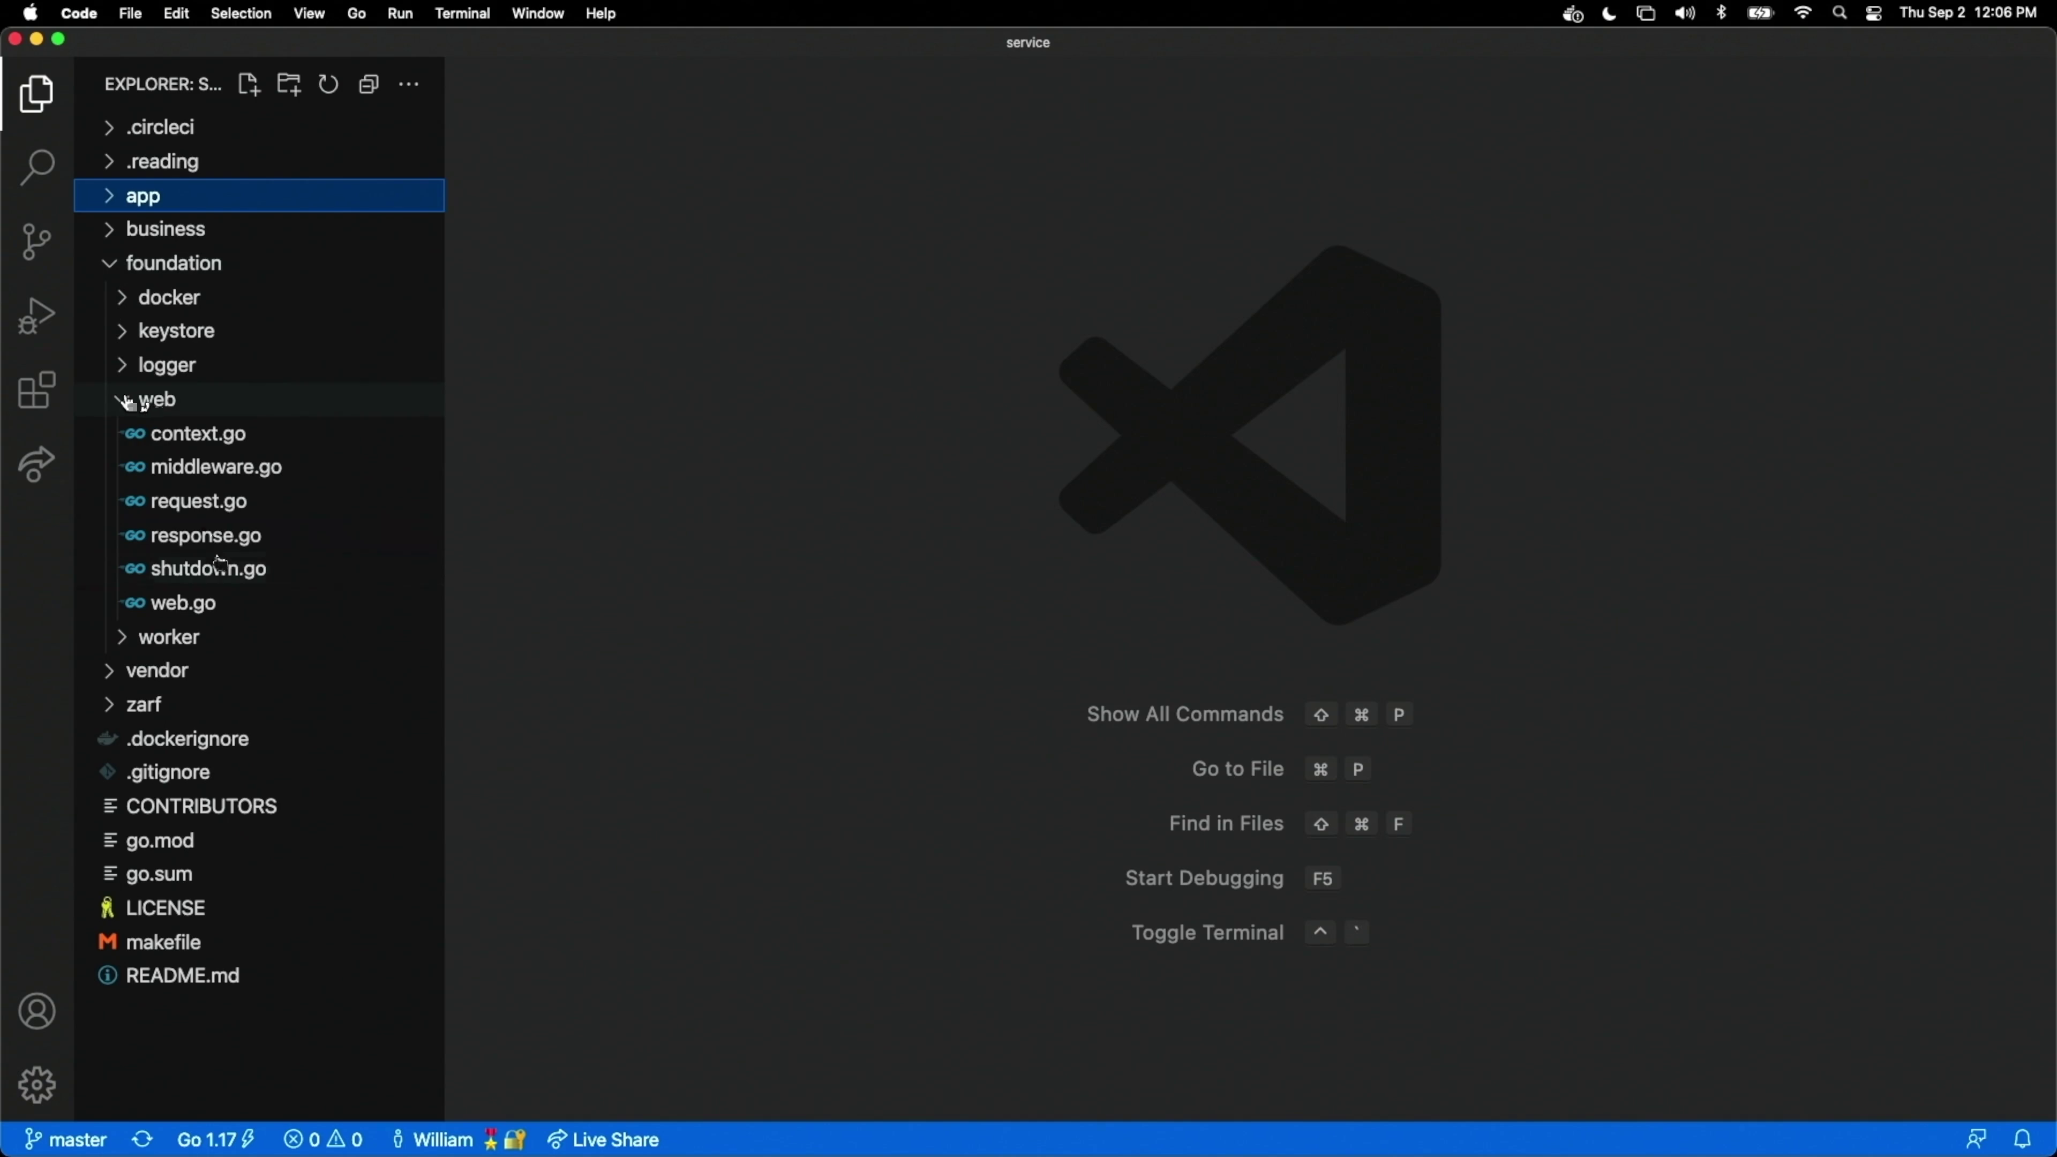
Task: Open the Search view icon
Action: tap(37, 168)
